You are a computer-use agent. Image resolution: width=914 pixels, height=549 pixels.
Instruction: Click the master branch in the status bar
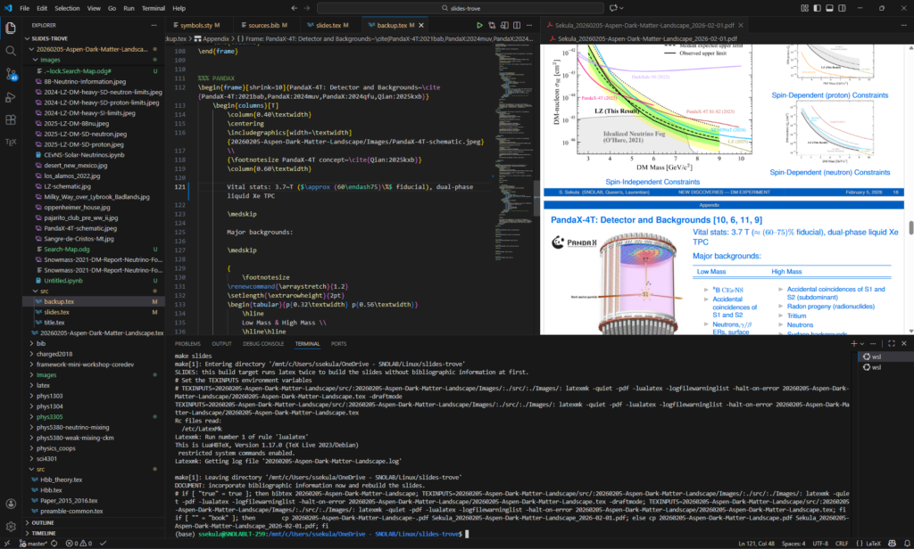pyautogui.click(x=36, y=543)
